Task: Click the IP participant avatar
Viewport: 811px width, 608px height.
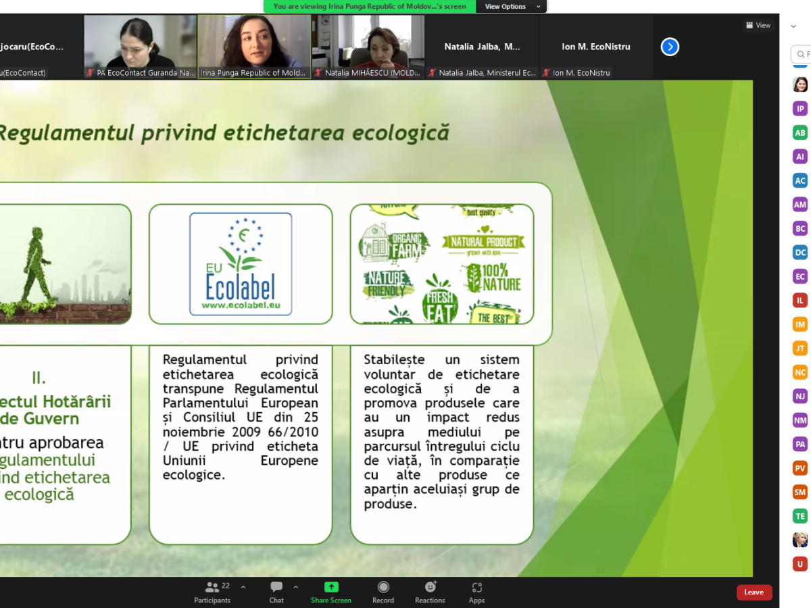Action: point(800,109)
